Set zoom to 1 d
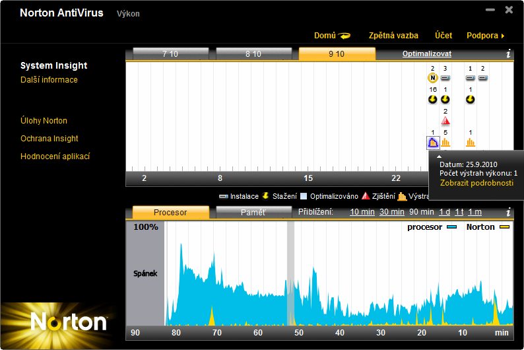This screenshot has height=350, width=524. pos(444,212)
